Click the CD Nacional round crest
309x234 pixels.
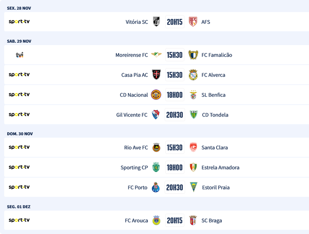156,95
